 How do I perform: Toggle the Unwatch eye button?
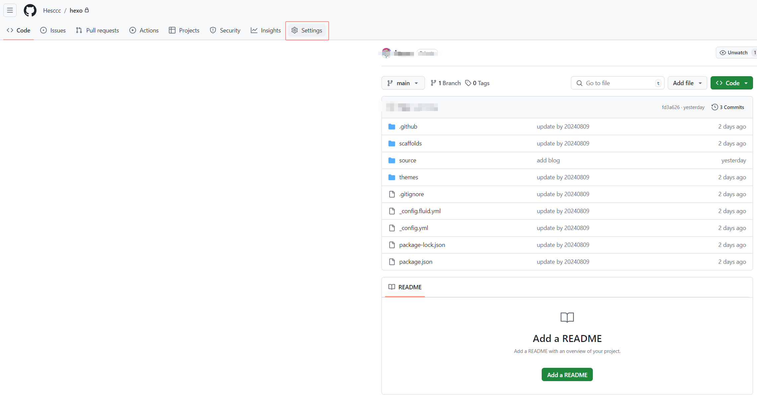(x=733, y=53)
